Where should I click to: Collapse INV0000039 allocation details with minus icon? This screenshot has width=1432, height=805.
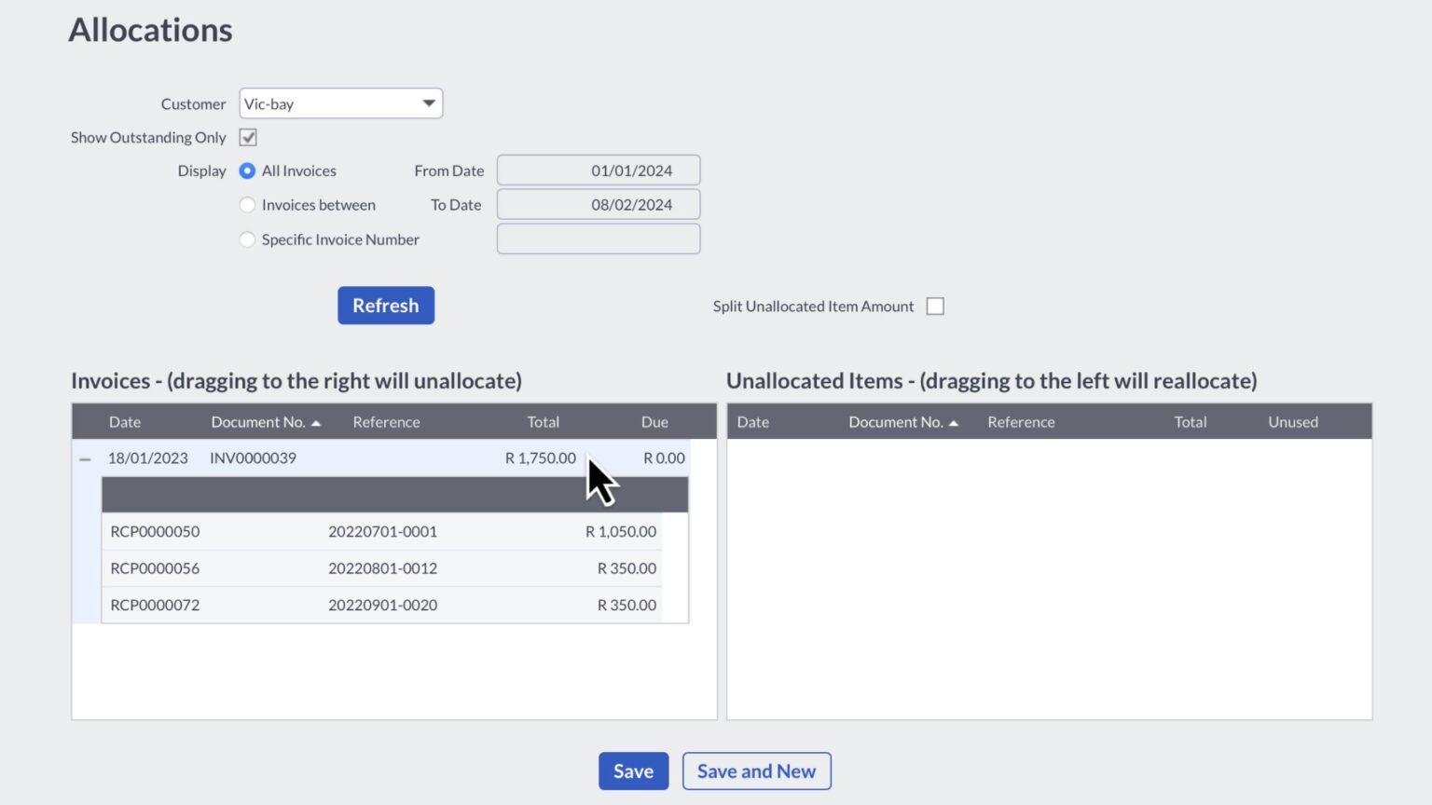click(x=85, y=457)
